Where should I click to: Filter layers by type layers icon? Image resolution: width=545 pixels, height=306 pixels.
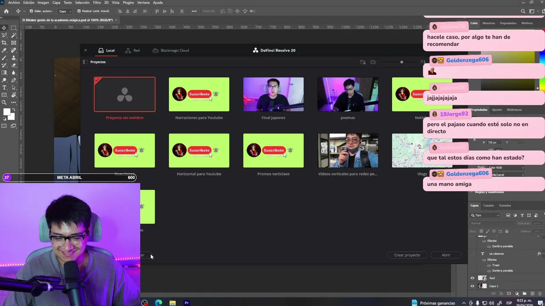(522, 215)
